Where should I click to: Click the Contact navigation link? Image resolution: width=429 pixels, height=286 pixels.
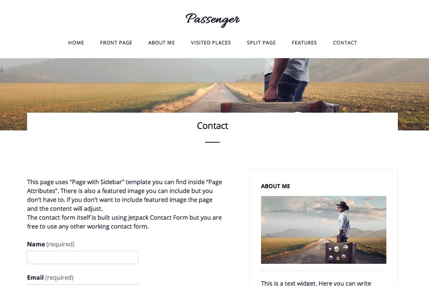click(x=345, y=43)
